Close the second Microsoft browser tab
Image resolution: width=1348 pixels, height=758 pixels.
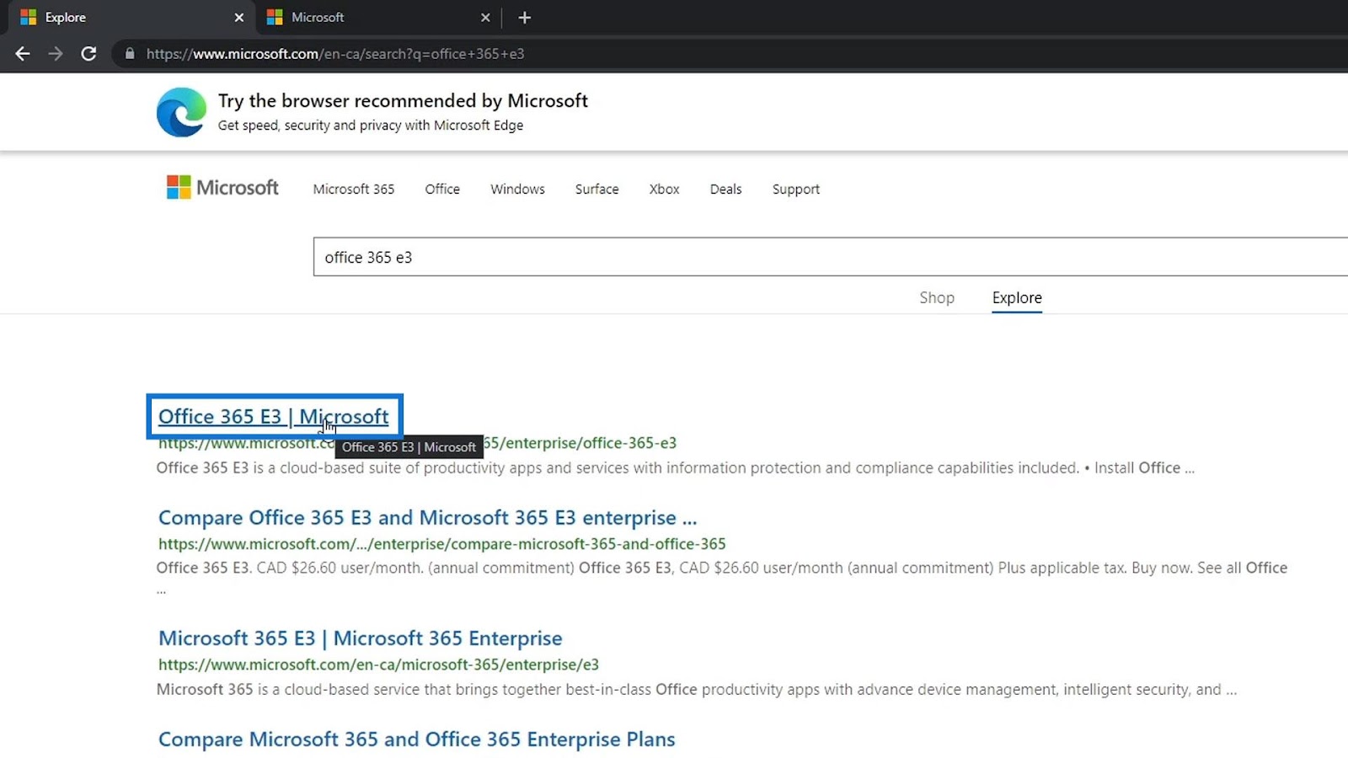[x=485, y=18]
